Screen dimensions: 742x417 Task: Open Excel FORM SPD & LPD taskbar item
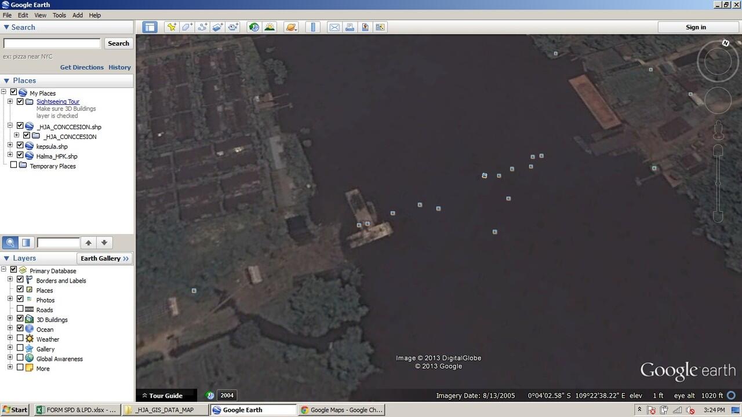(x=76, y=409)
